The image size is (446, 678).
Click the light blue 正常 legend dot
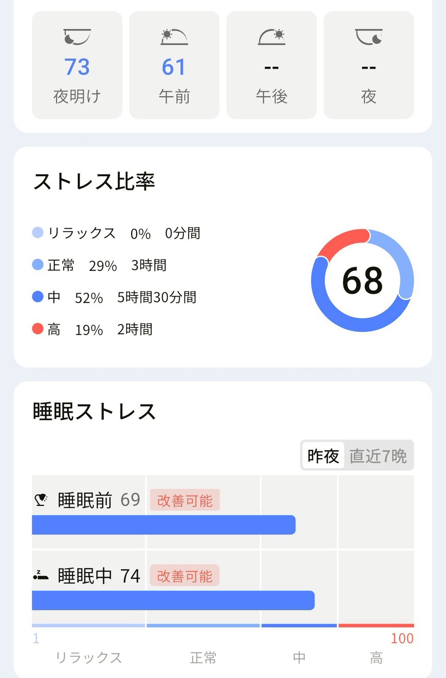pyautogui.click(x=38, y=264)
